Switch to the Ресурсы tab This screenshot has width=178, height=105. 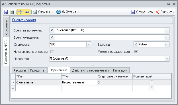coord(20,70)
